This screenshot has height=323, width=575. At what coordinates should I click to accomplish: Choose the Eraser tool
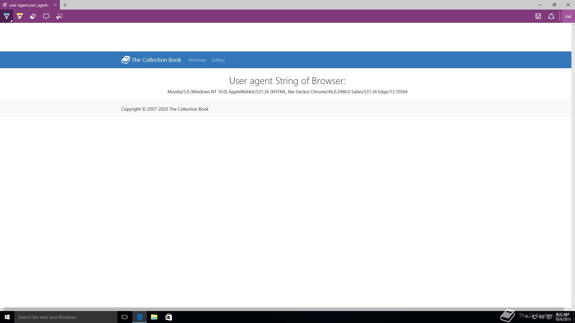pos(33,16)
